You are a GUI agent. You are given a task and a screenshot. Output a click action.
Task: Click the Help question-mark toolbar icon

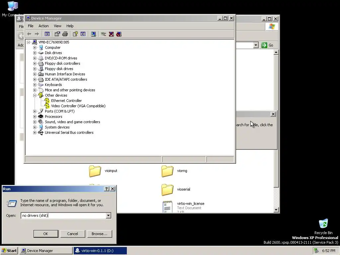coord(75,34)
